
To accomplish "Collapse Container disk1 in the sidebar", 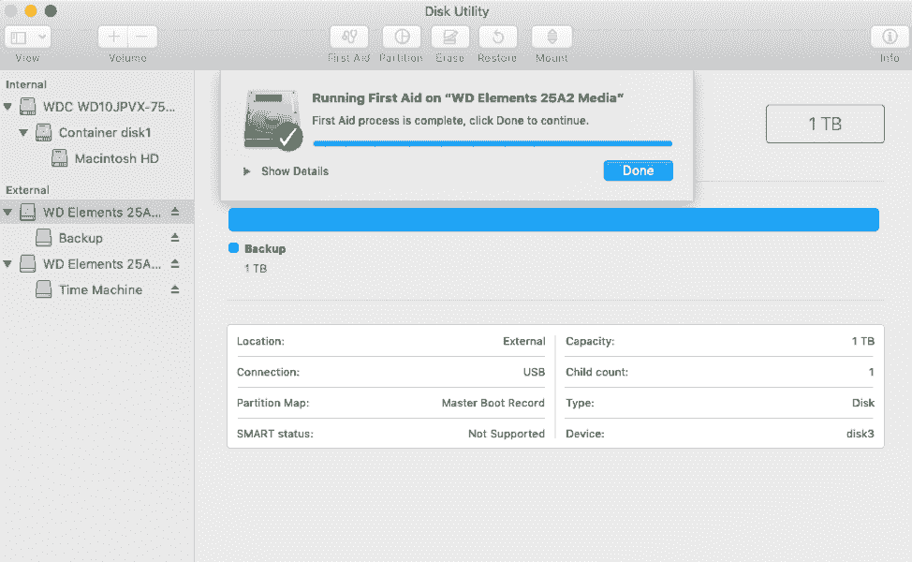I will (23, 132).
